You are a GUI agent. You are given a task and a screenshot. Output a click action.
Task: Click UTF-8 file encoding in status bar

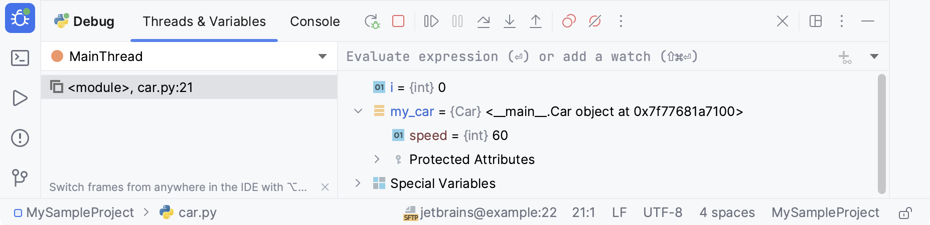[x=663, y=213]
